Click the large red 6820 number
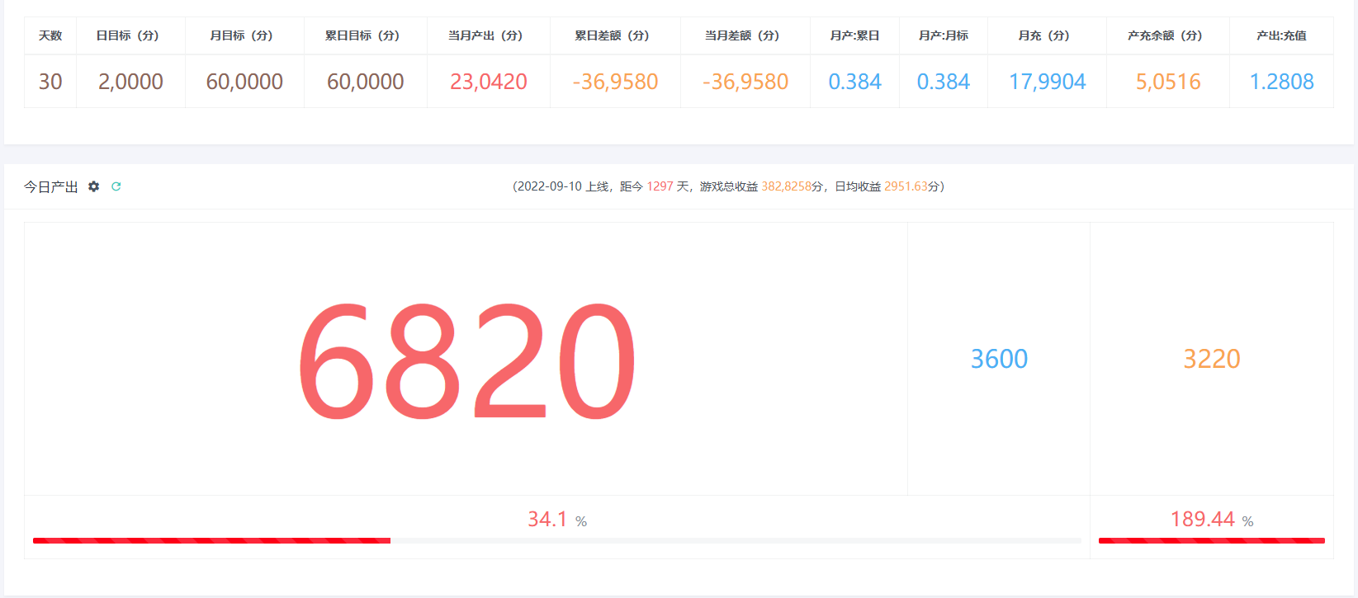Screen dimensions: 1358x598 tap(466, 360)
